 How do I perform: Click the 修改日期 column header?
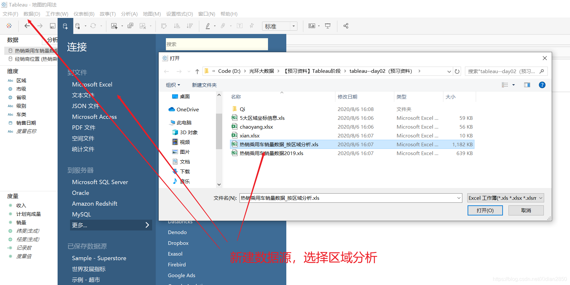click(347, 97)
